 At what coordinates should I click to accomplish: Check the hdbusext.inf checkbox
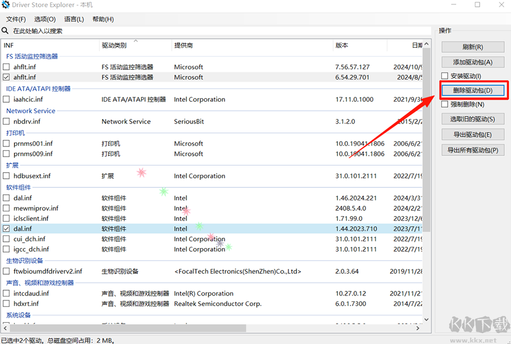click(x=6, y=176)
